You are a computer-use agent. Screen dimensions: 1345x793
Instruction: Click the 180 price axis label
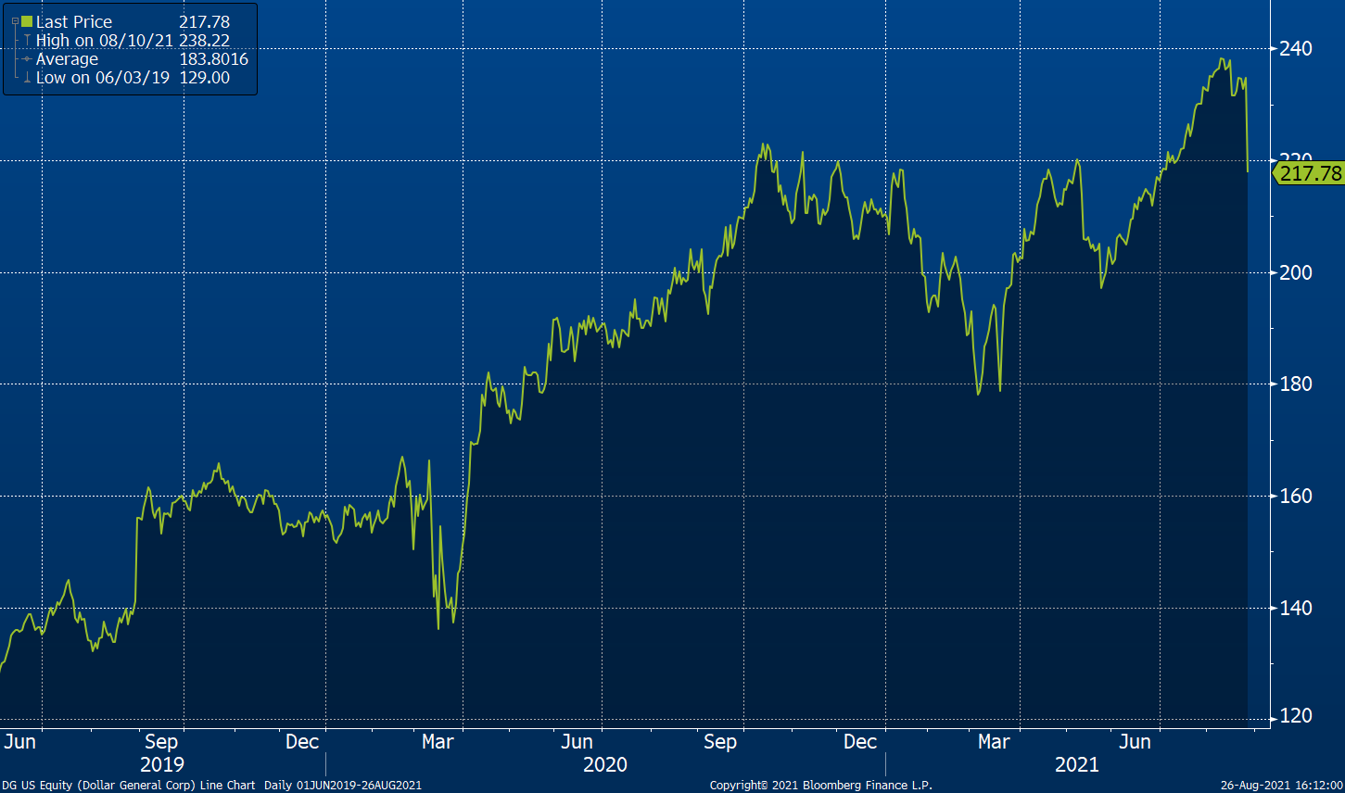pos(1296,384)
